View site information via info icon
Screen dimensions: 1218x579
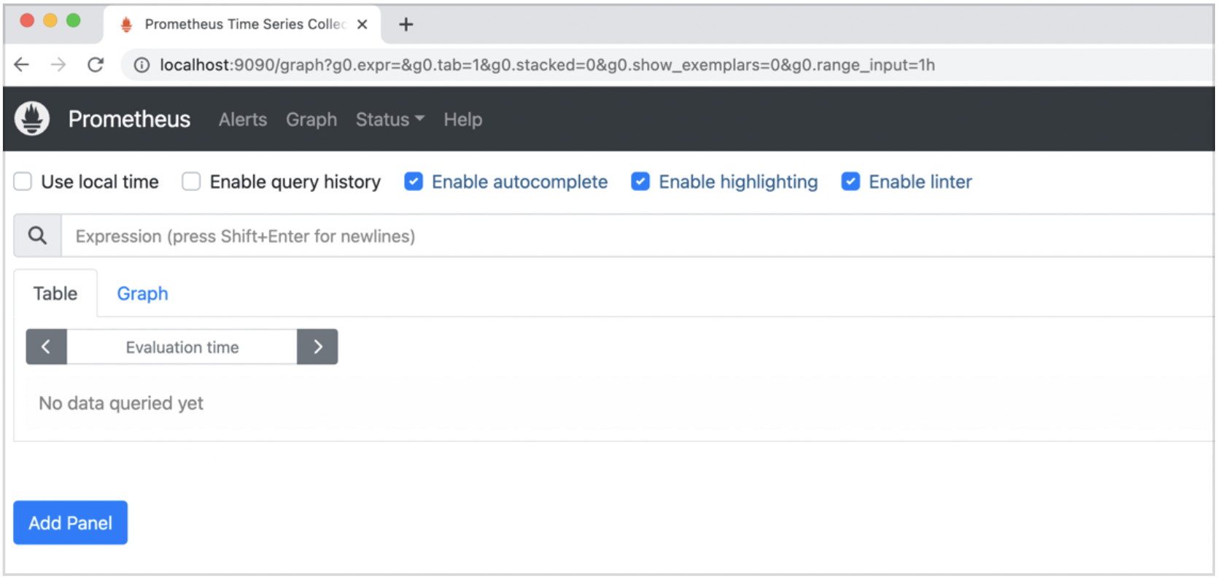coord(141,65)
